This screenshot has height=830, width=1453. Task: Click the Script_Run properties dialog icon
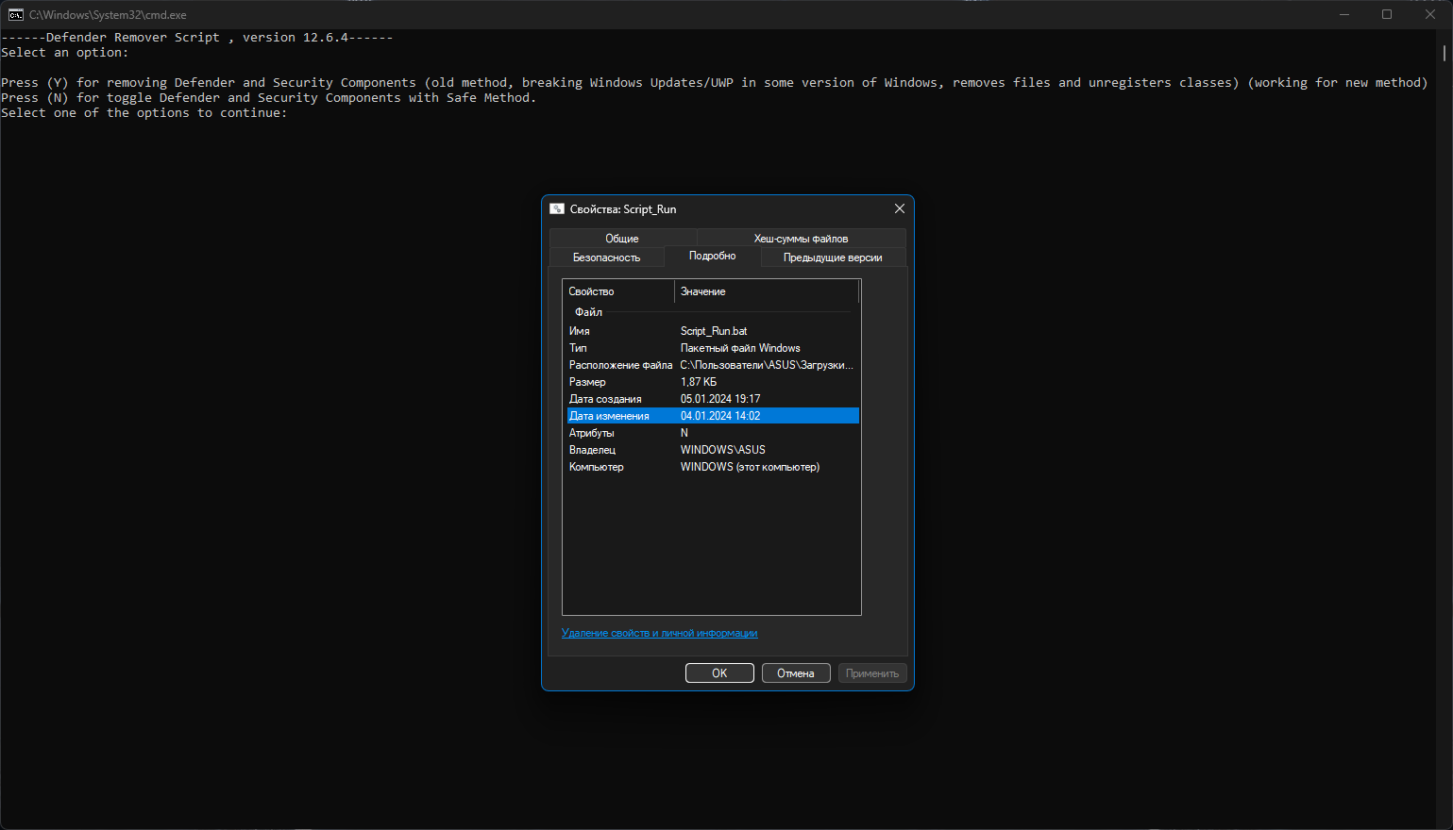(557, 208)
